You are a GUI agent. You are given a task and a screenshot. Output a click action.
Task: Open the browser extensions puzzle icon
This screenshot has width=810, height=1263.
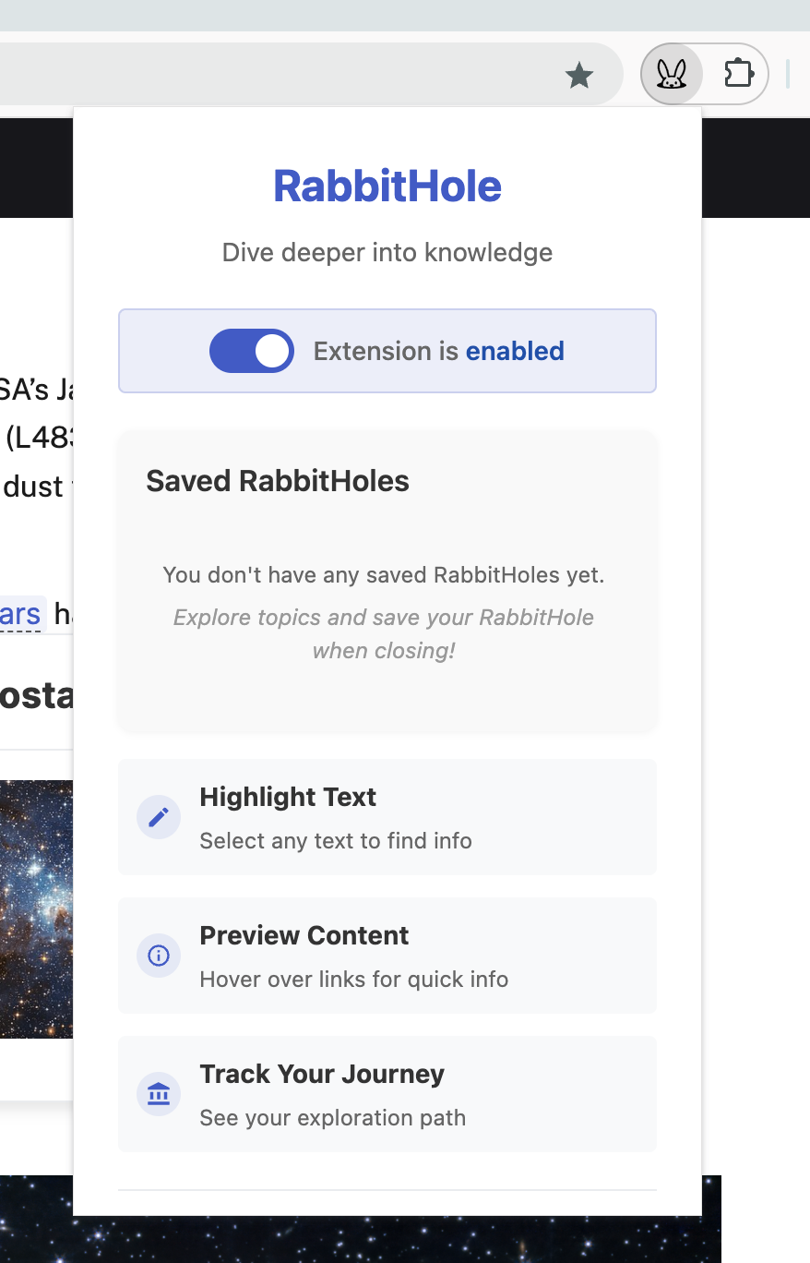pos(738,74)
